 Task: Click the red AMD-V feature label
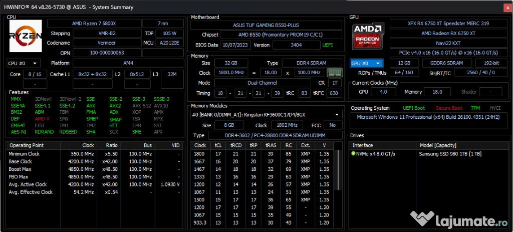click(x=42, y=119)
